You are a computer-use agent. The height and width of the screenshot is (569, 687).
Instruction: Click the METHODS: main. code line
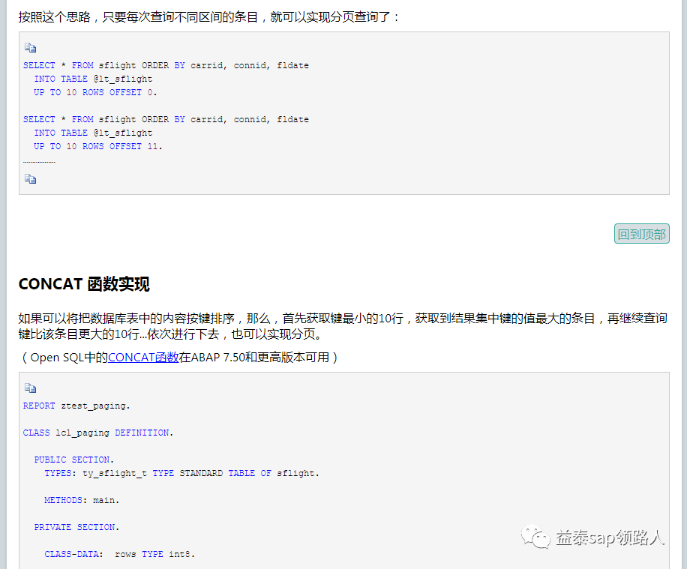[x=82, y=500]
